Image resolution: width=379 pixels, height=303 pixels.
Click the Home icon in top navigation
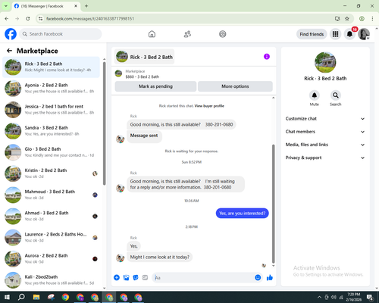pos(152,34)
